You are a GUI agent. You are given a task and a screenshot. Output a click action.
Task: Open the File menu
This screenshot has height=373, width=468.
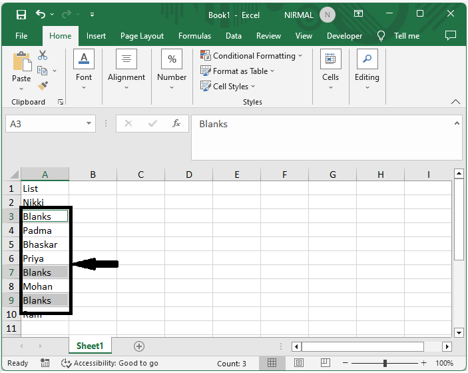tap(21, 36)
